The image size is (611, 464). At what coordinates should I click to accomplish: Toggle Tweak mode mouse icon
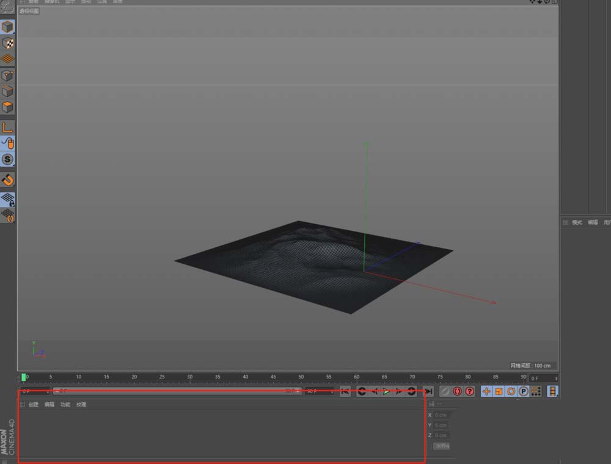click(x=7, y=143)
